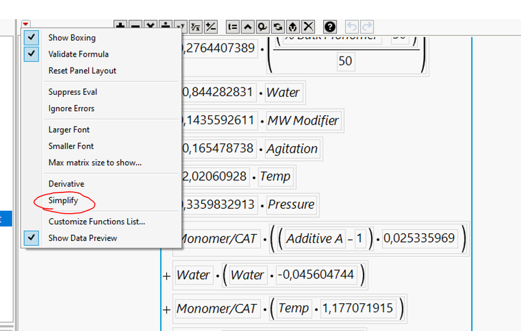The width and height of the screenshot is (521, 331).
Task: Click the undo arrow icon
Action: pos(353,27)
